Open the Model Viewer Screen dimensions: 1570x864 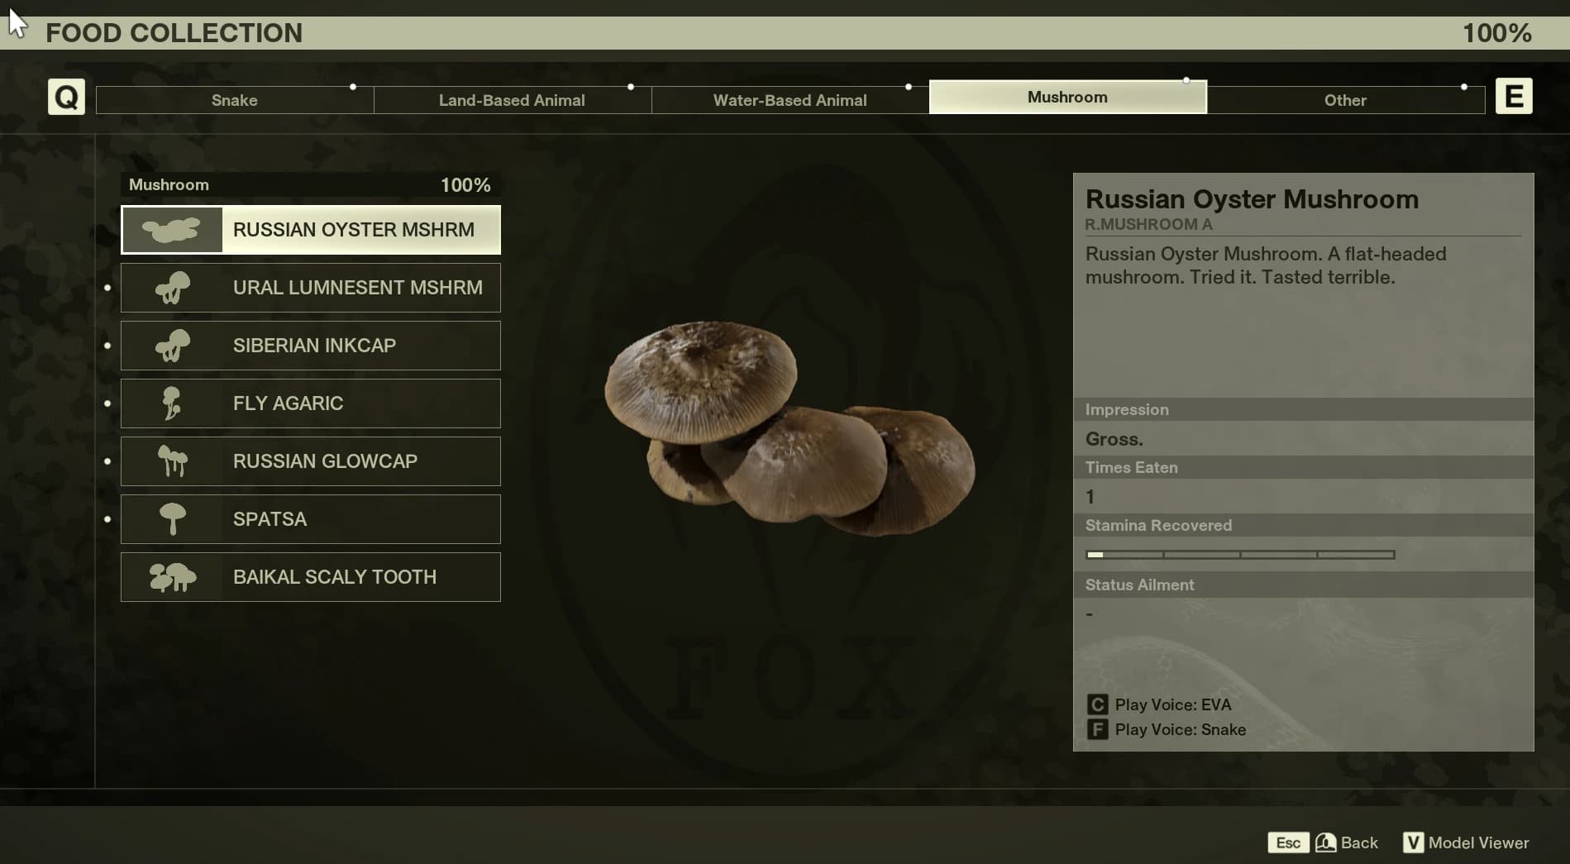coord(1478,843)
